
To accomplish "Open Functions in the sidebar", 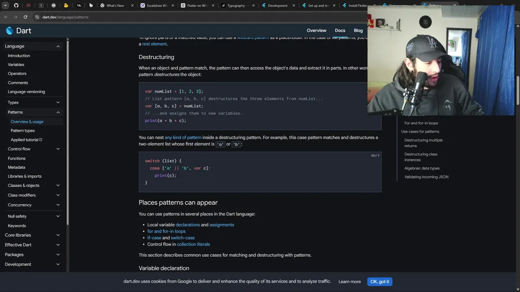I will point(17,159).
